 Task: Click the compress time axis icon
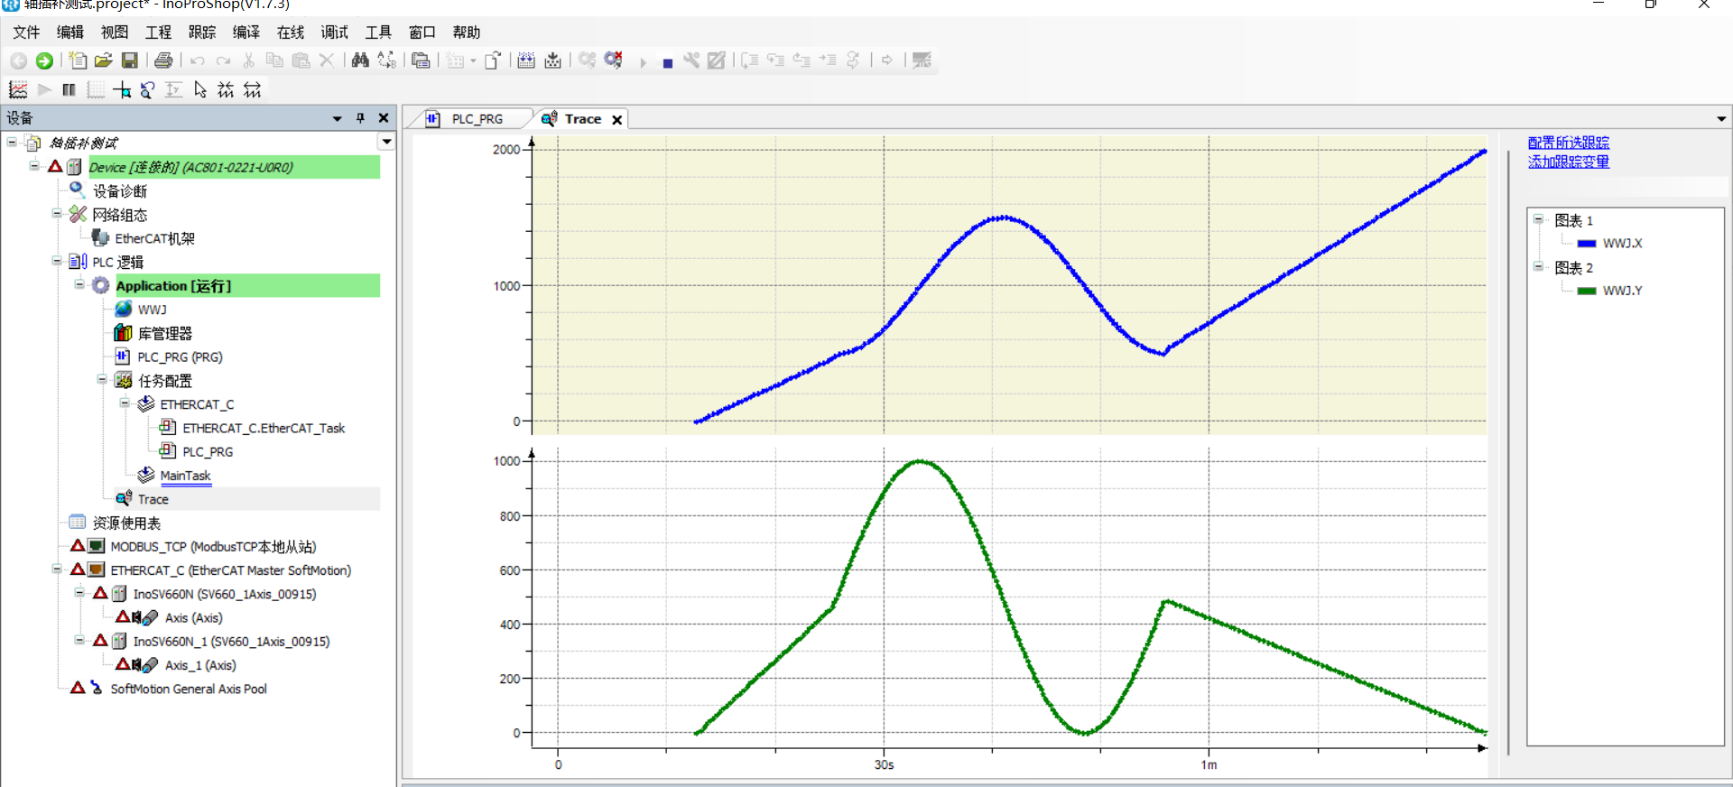(x=226, y=89)
